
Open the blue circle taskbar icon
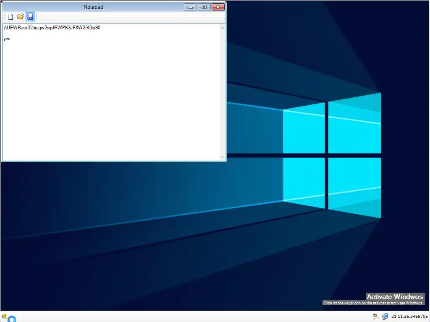[12, 319]
